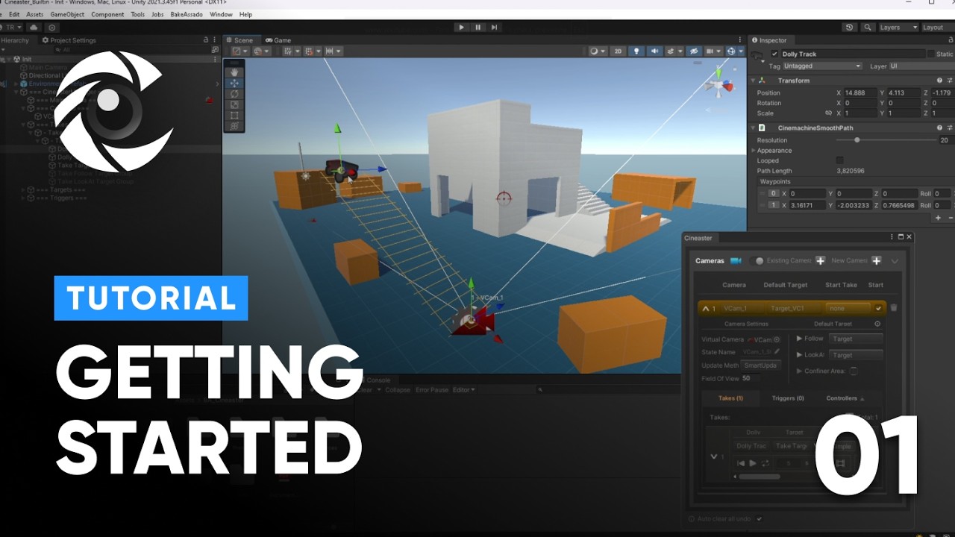Collapse the Cineaster Cameras section chevron
The width and height of the screenshot is (955, 537).
point(895,261)
